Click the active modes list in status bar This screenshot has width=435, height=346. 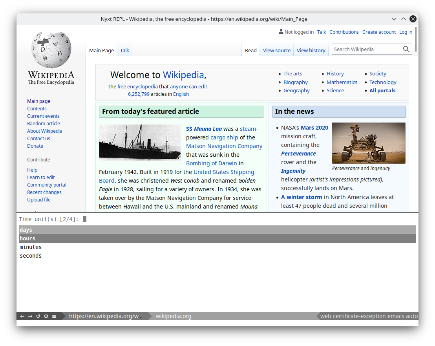pos(369,316)
